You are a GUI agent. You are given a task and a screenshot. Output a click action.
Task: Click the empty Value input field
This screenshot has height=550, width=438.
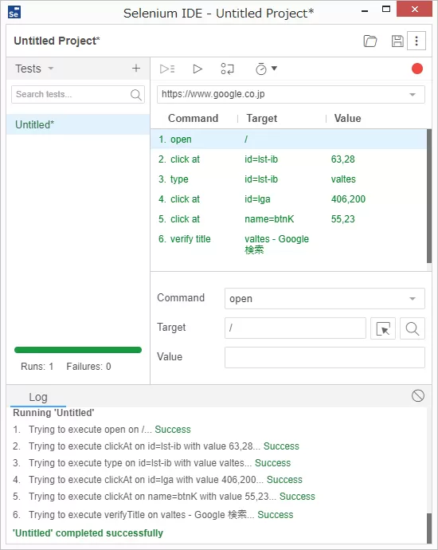pyautogui.click(x=324, y=357)
